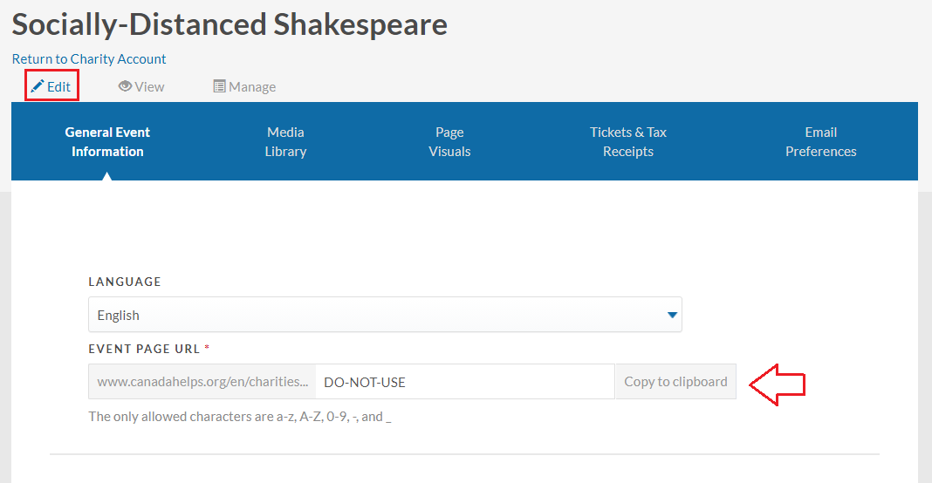The height and width of the screenshot is (483, 932).
Task: Select the General Event Information tab
Action: coord(107,141)
